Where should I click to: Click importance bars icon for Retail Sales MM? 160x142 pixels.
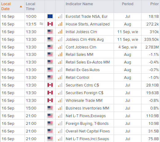[60, 54]
